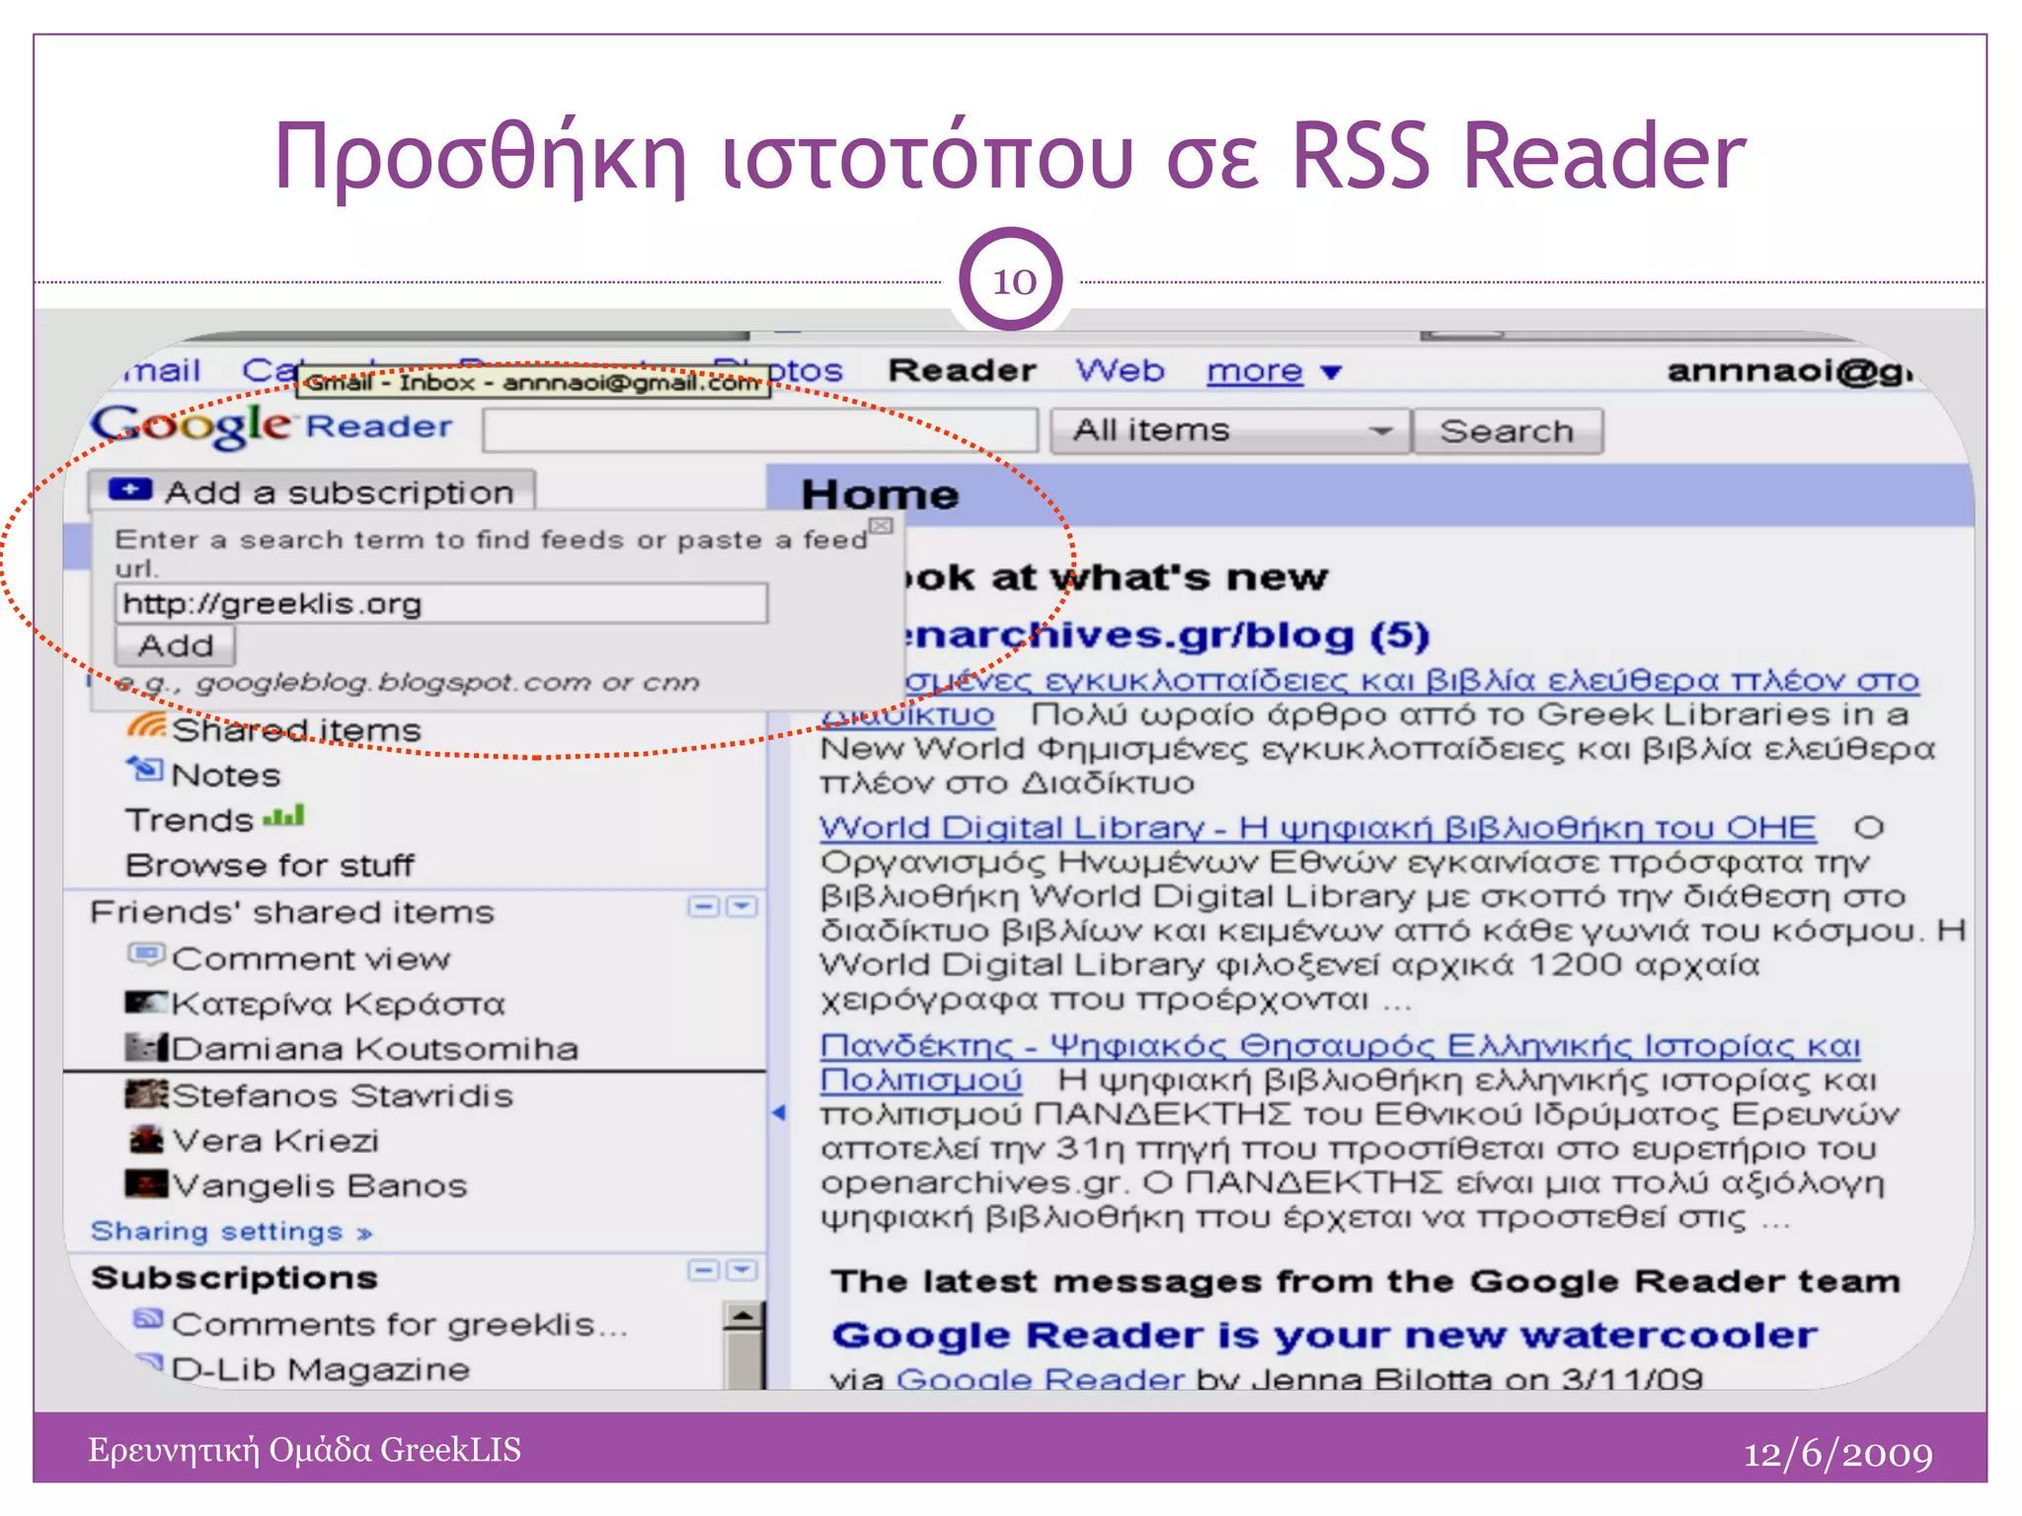Collapse the sidebar with the blue arrow handle

click(779, 1112)
